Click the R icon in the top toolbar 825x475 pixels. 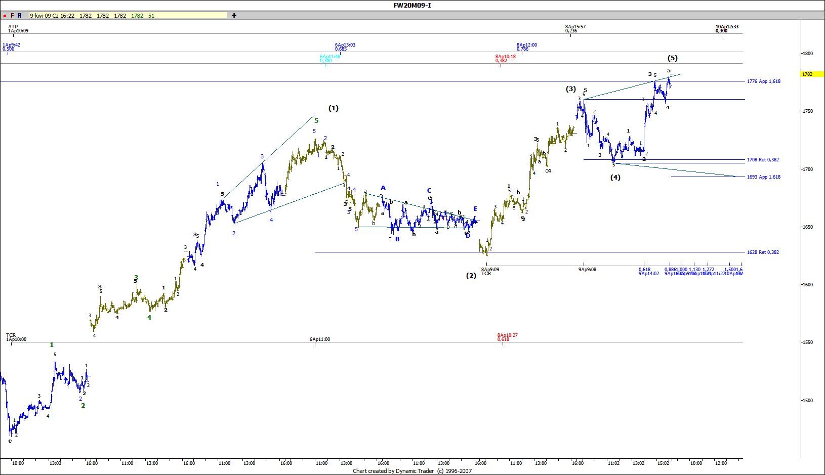(20, 16)
